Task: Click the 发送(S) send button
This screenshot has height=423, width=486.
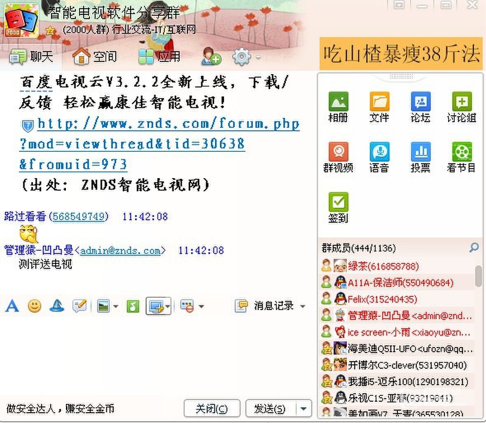Action: (x=270, y=409)
